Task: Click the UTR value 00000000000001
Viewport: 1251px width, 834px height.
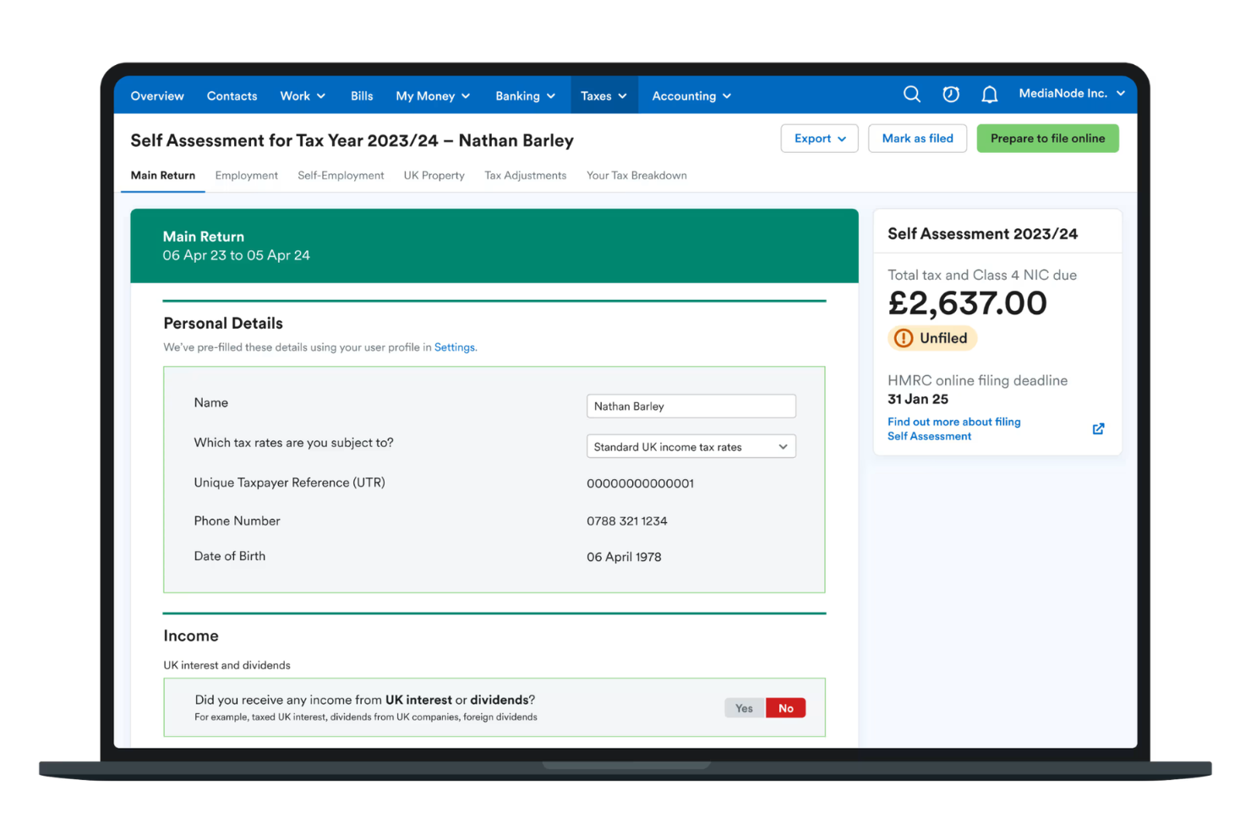Action: 641,483
